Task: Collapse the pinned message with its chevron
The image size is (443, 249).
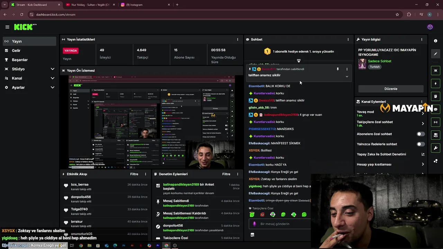Action: click(347, 76)
